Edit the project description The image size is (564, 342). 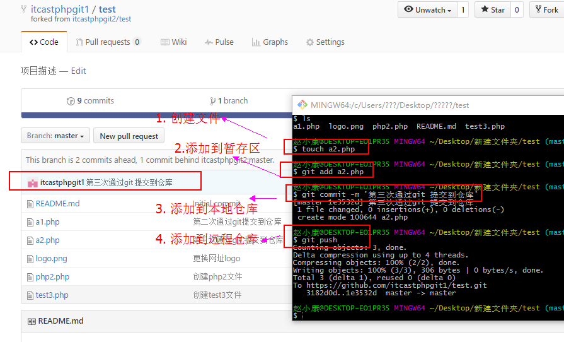(x=78, y=71)
